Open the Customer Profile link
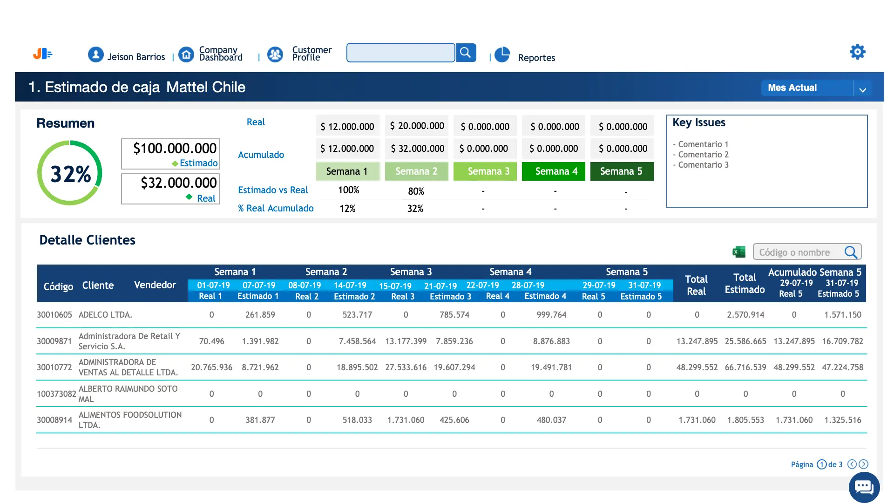 [312, 54]
